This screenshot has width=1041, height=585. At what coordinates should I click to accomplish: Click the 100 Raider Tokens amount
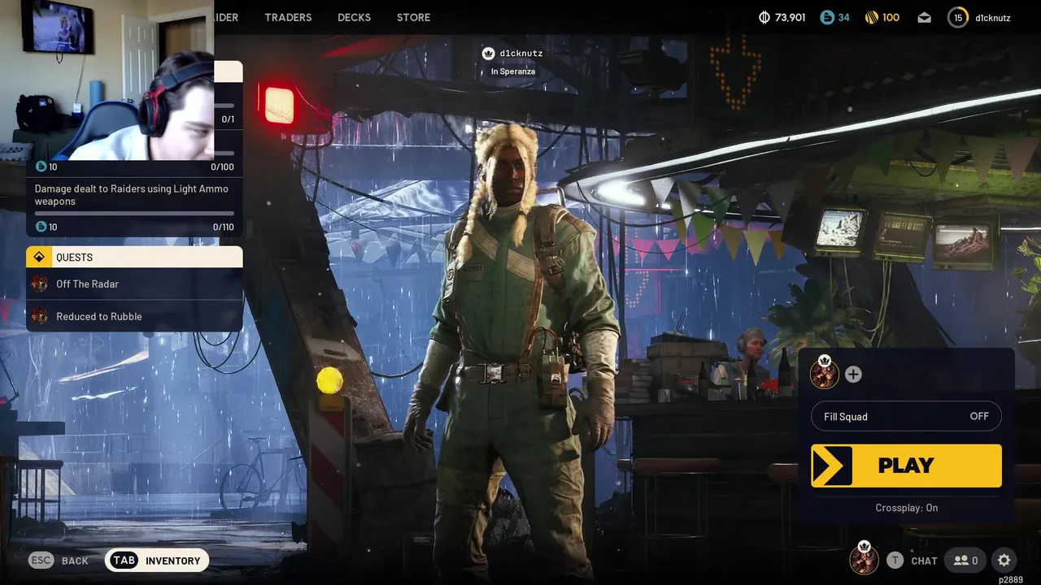coord(891,17)
